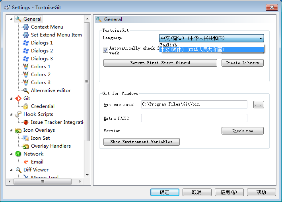The width and height of the screenshot is (282, 202).
Task: Click the Colors 2 palette icon
Action: point(26,75)
